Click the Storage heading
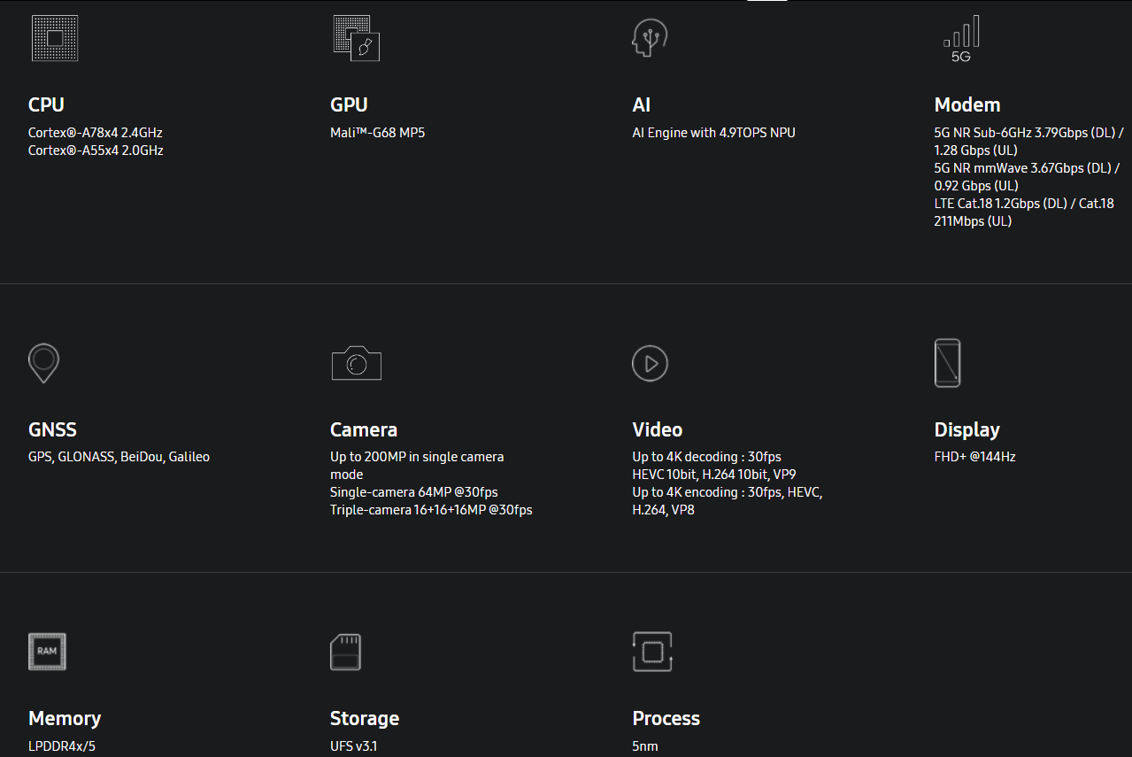 pos(365,719)
